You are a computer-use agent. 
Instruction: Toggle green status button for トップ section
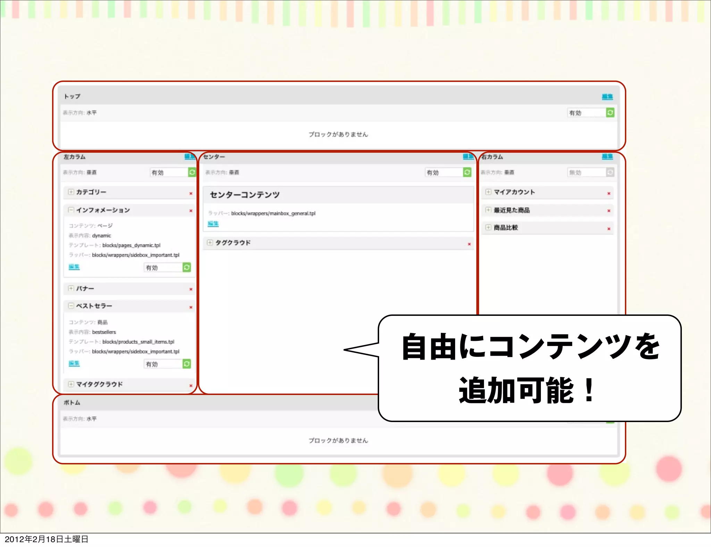pyautogui.click(x=610, y=112)
